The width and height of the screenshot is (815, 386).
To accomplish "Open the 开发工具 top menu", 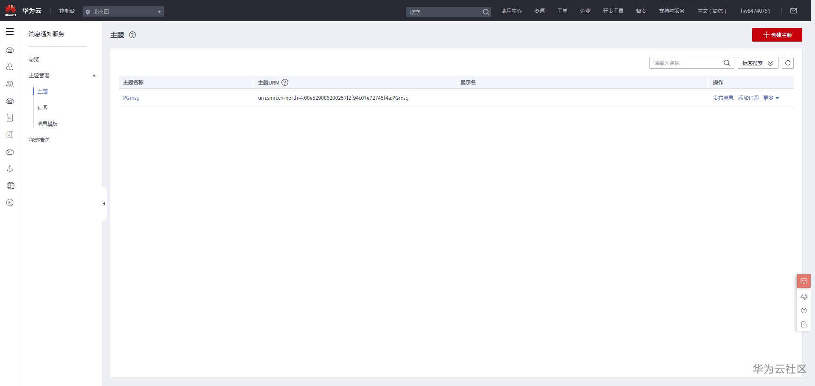I will tap(613, 11).
